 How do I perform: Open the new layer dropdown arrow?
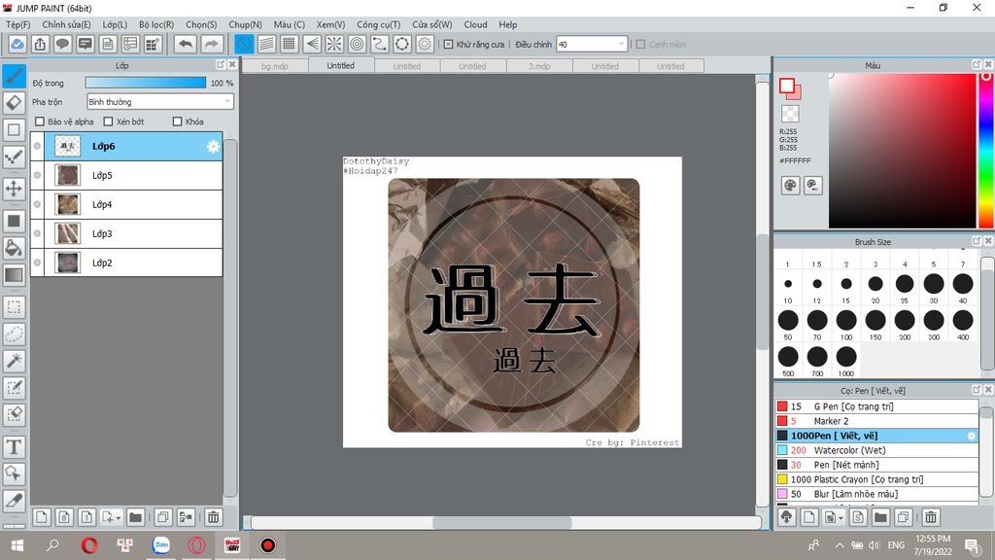[118, 518]
